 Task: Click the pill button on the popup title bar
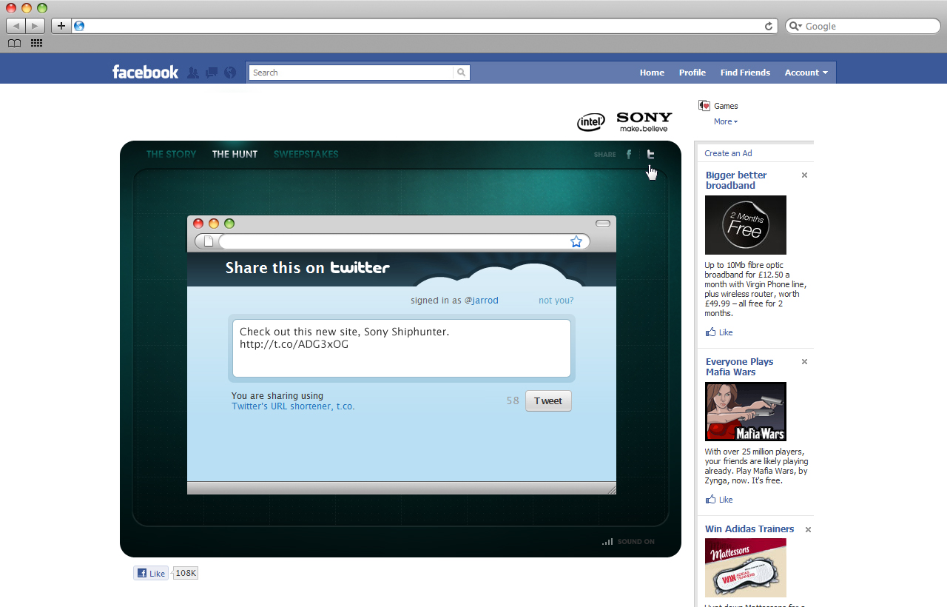click(x=603, y=224)
